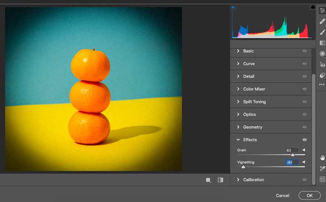Click the Cancel button

tap(282, 195)
